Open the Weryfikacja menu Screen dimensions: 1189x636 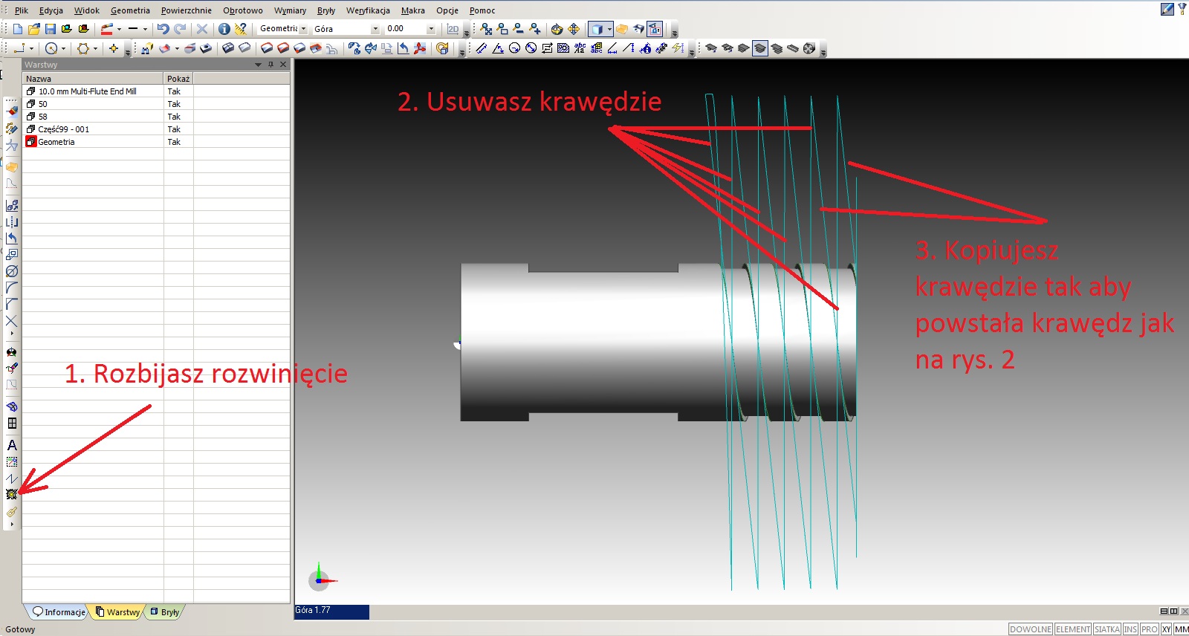[x=368, y=10]
